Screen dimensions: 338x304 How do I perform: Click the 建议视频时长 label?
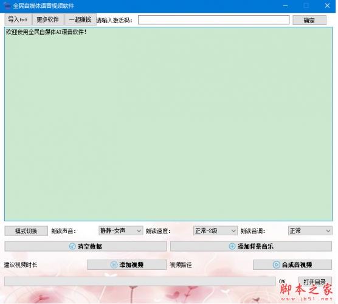[x=21, y=264]
